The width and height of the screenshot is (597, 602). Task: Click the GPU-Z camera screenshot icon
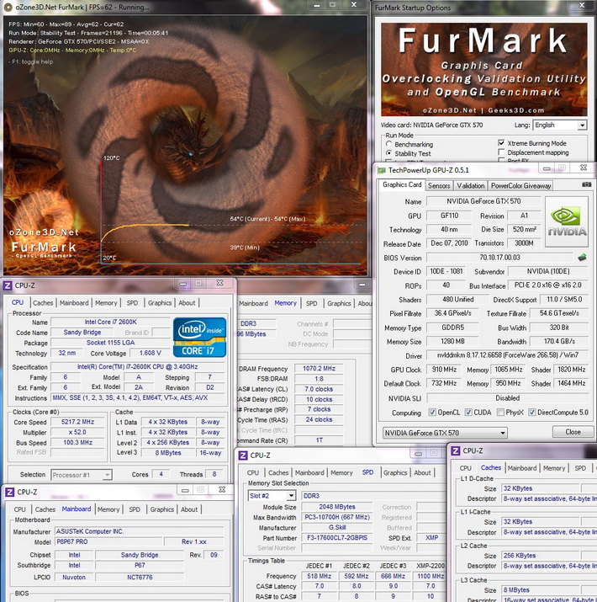point(587,184)
